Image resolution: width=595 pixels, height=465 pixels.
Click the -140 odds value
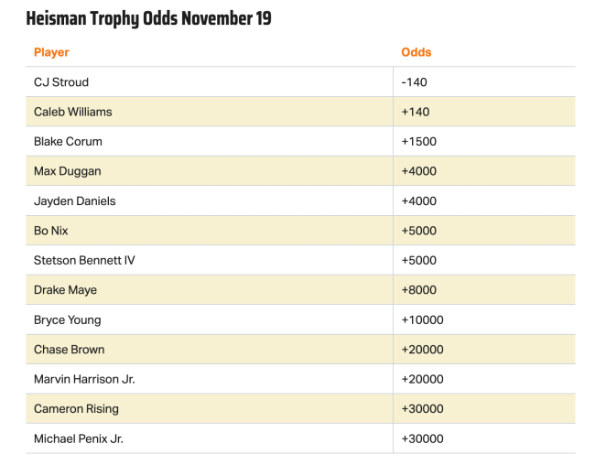415,82
